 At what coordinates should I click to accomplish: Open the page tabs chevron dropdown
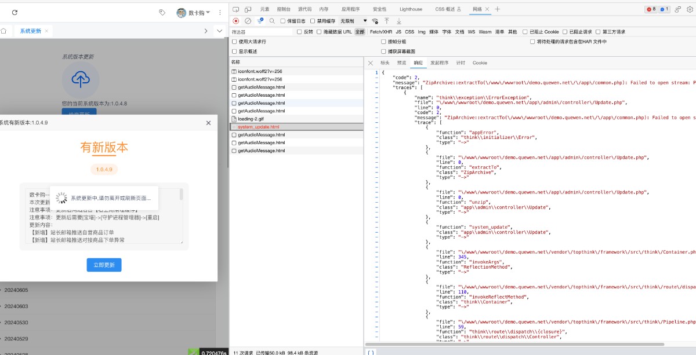point(219,31)
